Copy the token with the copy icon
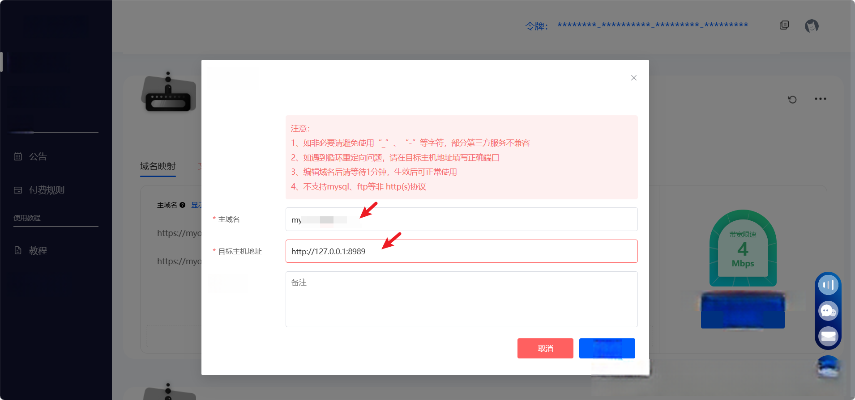The width and height of the screenshot is (855, 400). click(x=784, y=25)
